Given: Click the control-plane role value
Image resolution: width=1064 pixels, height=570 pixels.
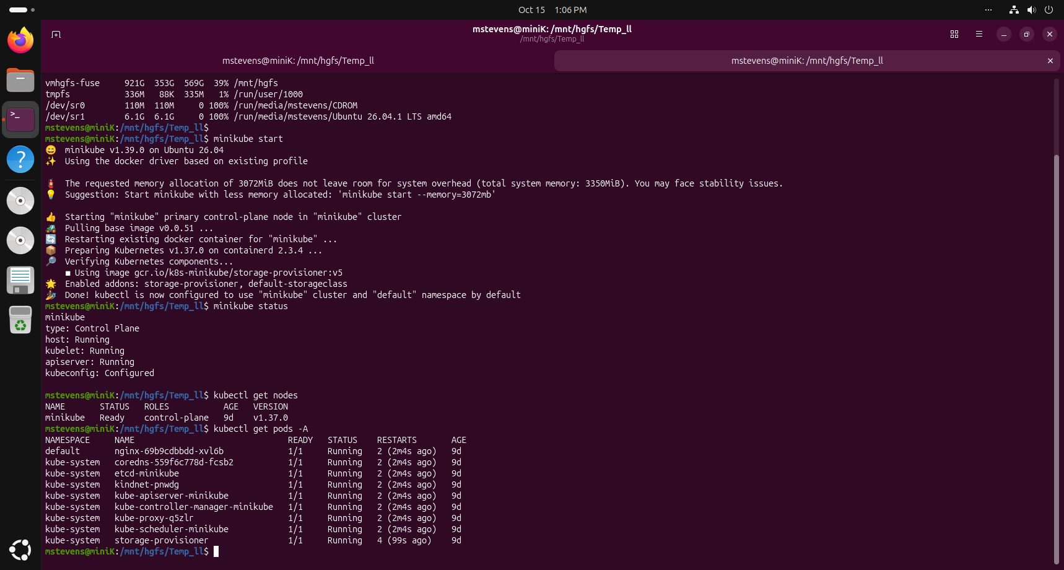Looking at the screenshot, I should coord(177,418).
